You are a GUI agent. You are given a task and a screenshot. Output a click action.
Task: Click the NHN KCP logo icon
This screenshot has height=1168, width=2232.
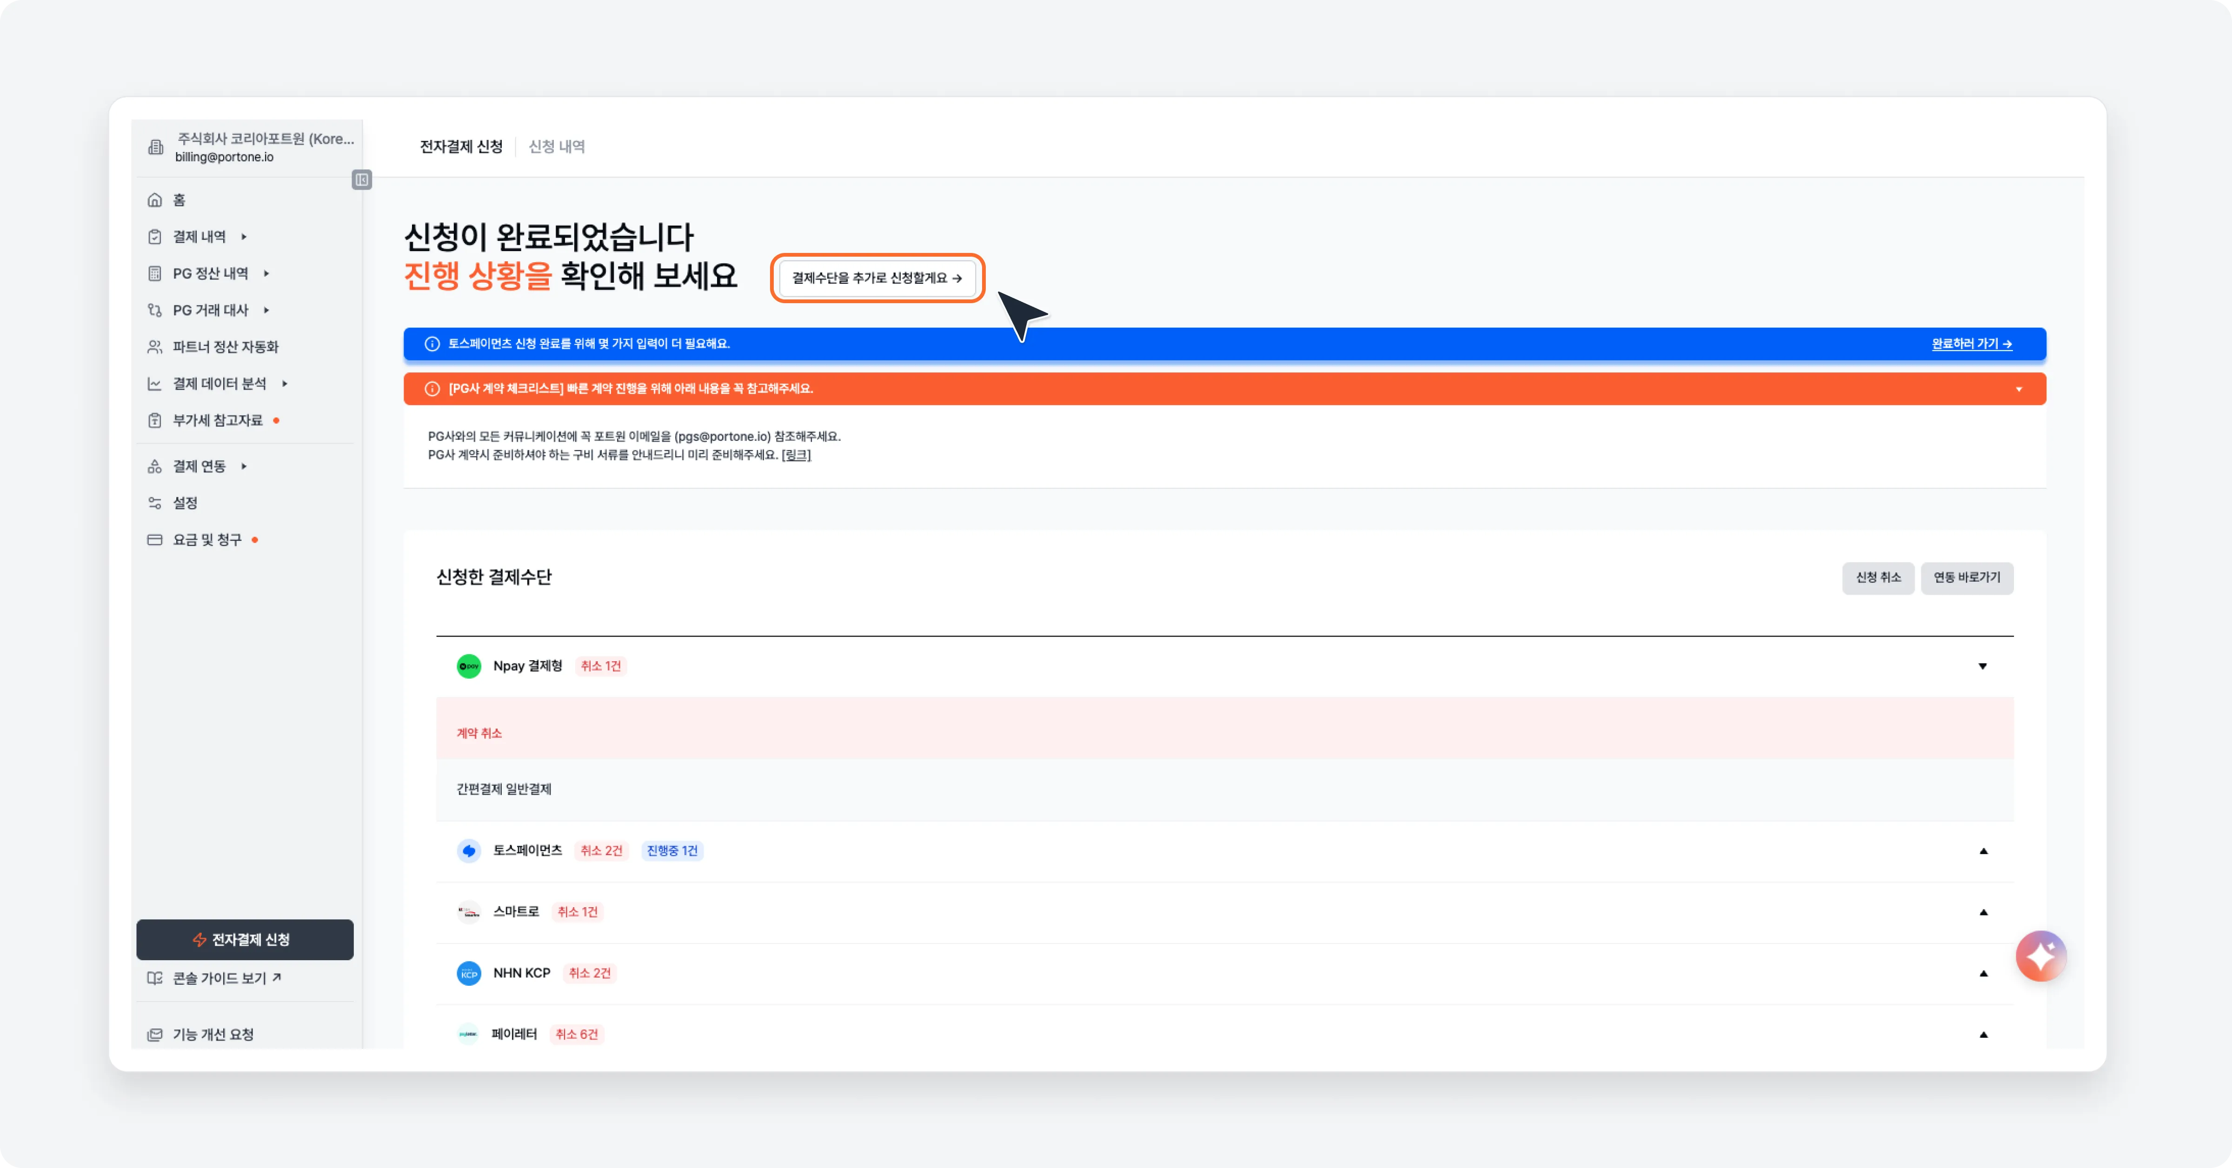(469, 973)
